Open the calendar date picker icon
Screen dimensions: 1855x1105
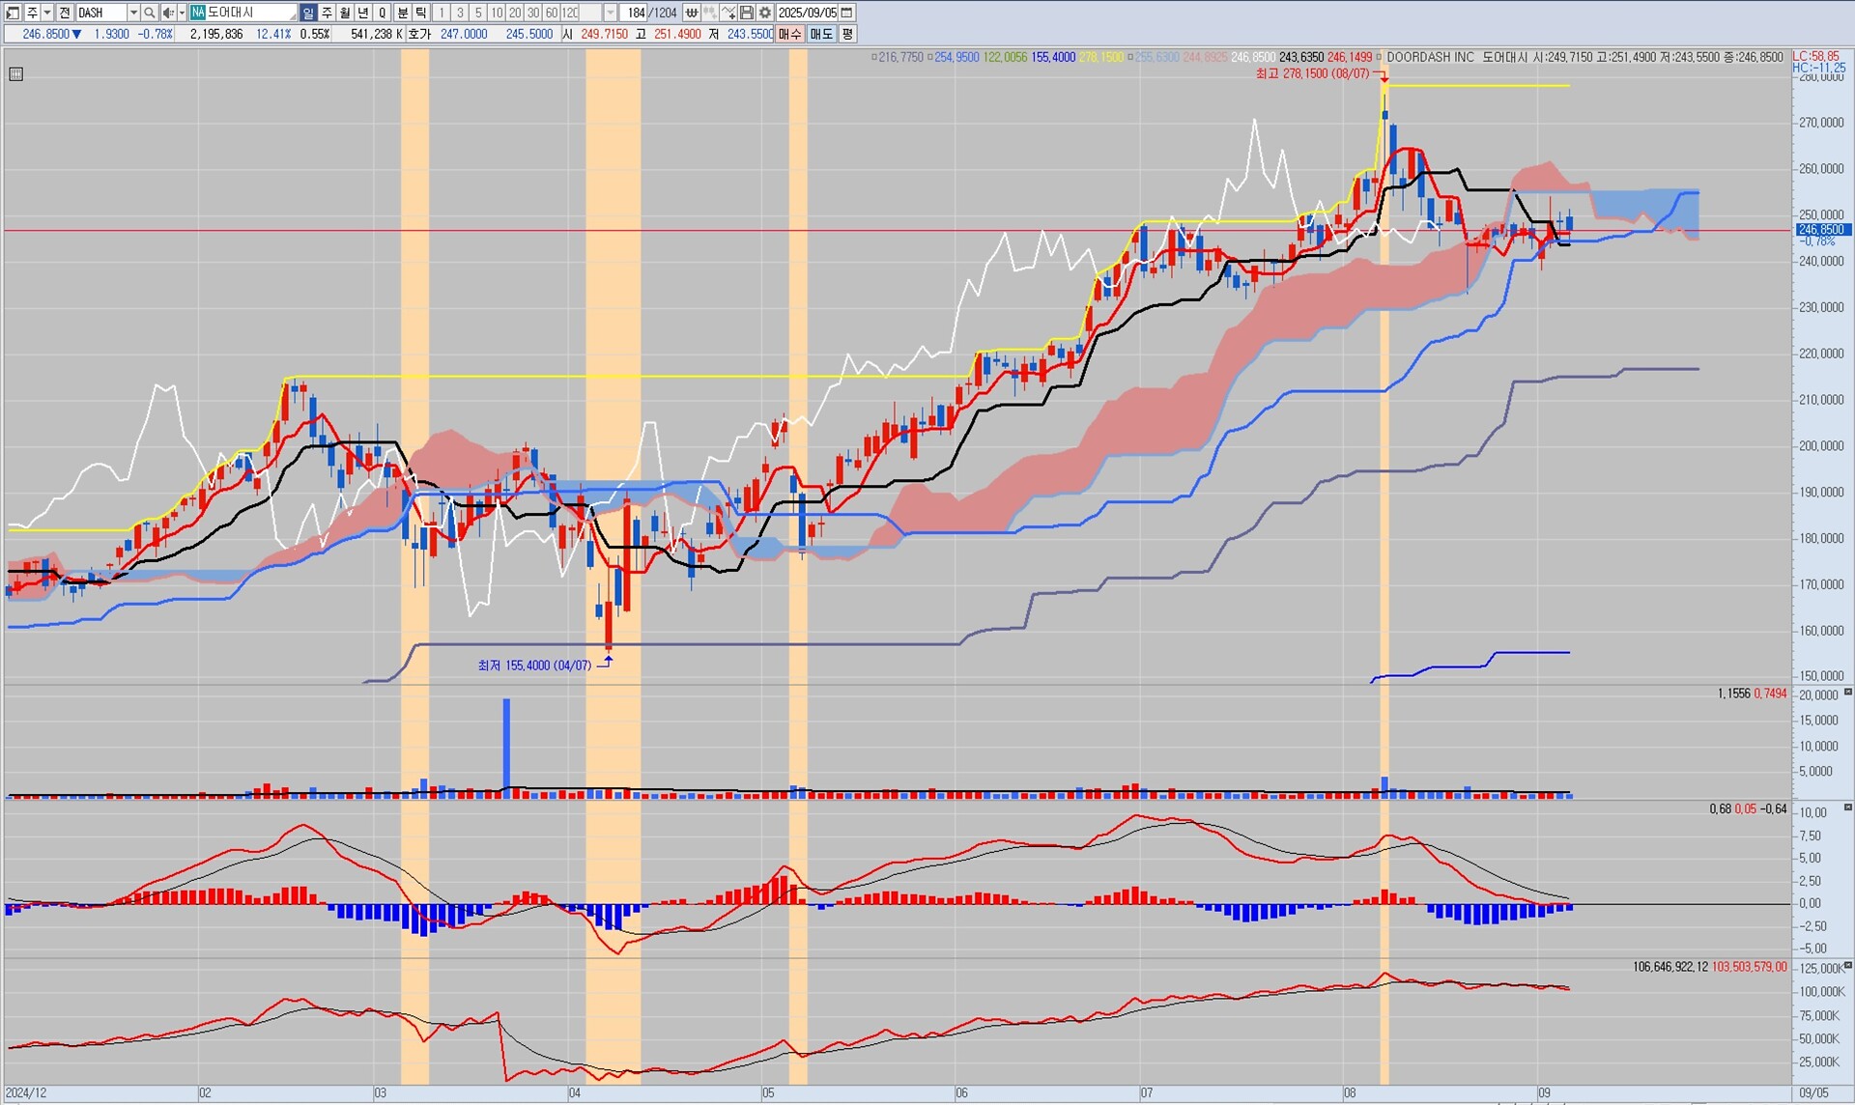[x=847, y=13]
